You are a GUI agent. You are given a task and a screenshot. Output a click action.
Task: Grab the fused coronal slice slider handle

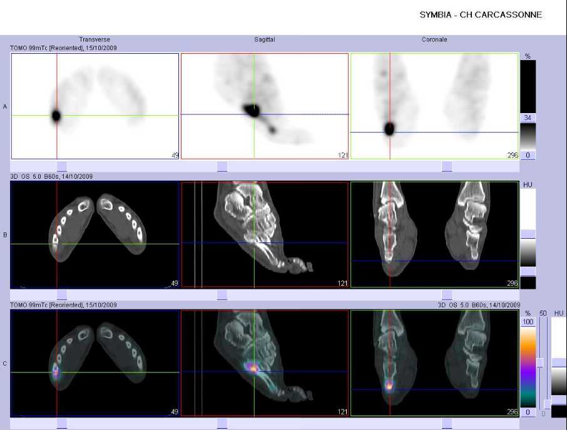click(447, 424)
